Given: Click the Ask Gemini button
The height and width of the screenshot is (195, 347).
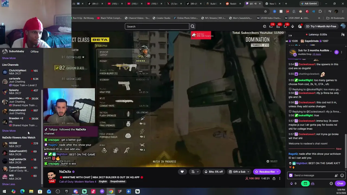Looking at the screenshot, I should [309, 4].
